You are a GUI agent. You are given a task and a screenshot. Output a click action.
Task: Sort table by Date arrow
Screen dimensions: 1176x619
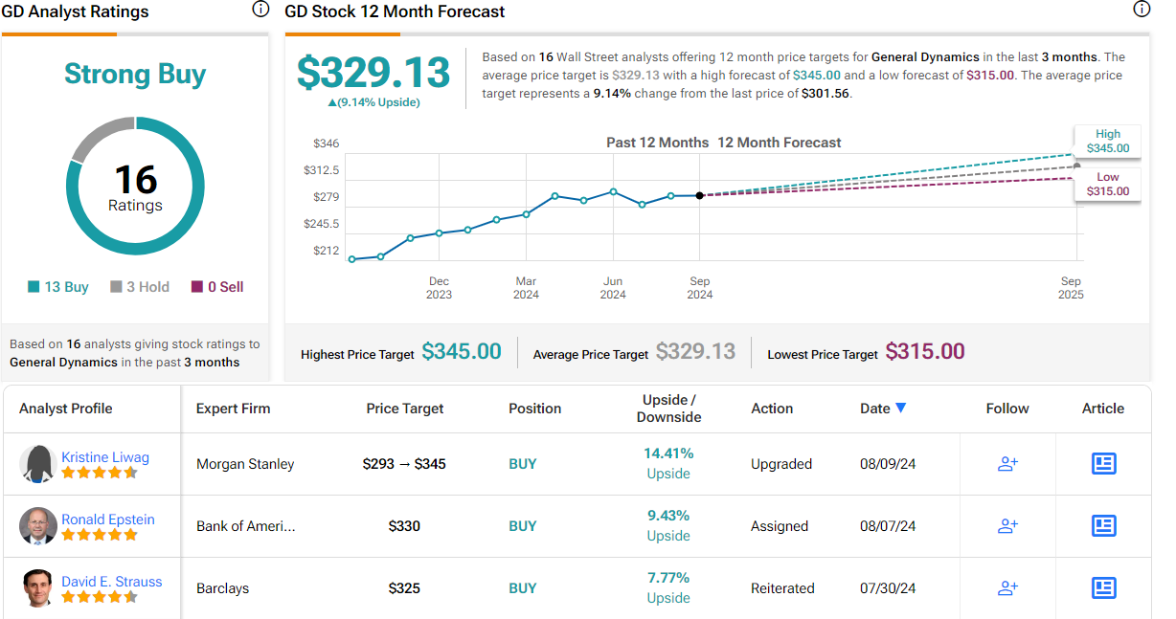tap(900, 409)
